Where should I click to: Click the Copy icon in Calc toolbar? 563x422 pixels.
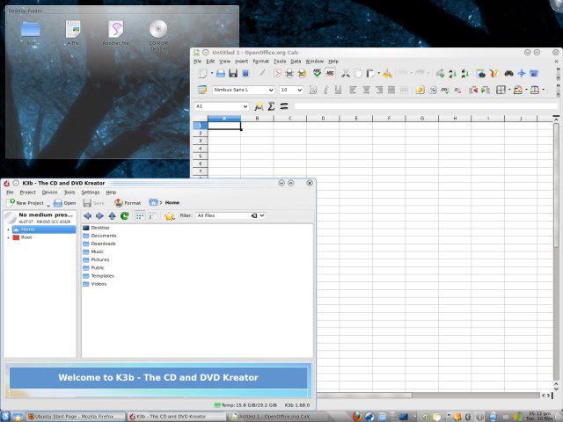tap(358, 74)
